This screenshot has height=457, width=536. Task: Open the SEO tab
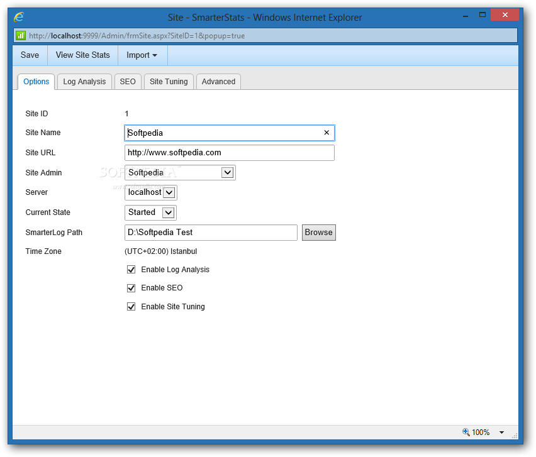click(x=128, y=82)
